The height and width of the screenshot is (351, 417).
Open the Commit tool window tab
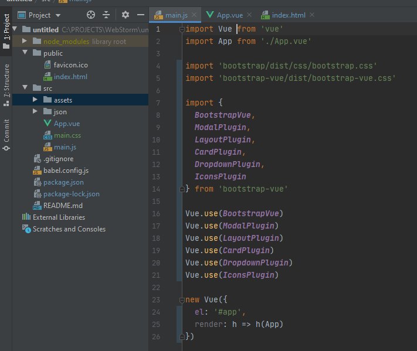[x=6, y=135]
